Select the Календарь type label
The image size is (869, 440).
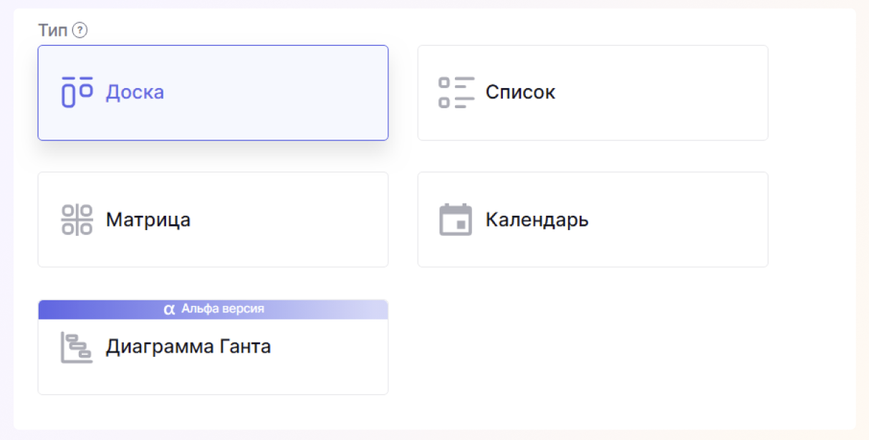pos(537,219)
